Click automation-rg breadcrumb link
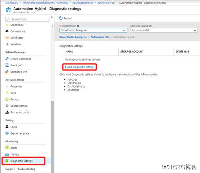Viewport: 200px width, 173px height. tap(106, 3)
